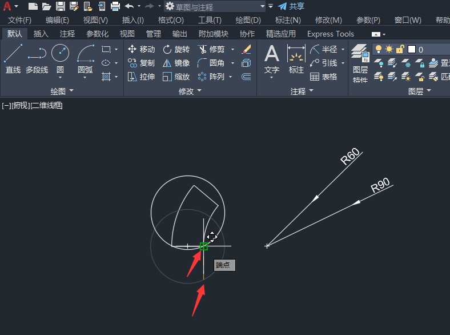Select the Circle (圆) tool

pos(60,59)
